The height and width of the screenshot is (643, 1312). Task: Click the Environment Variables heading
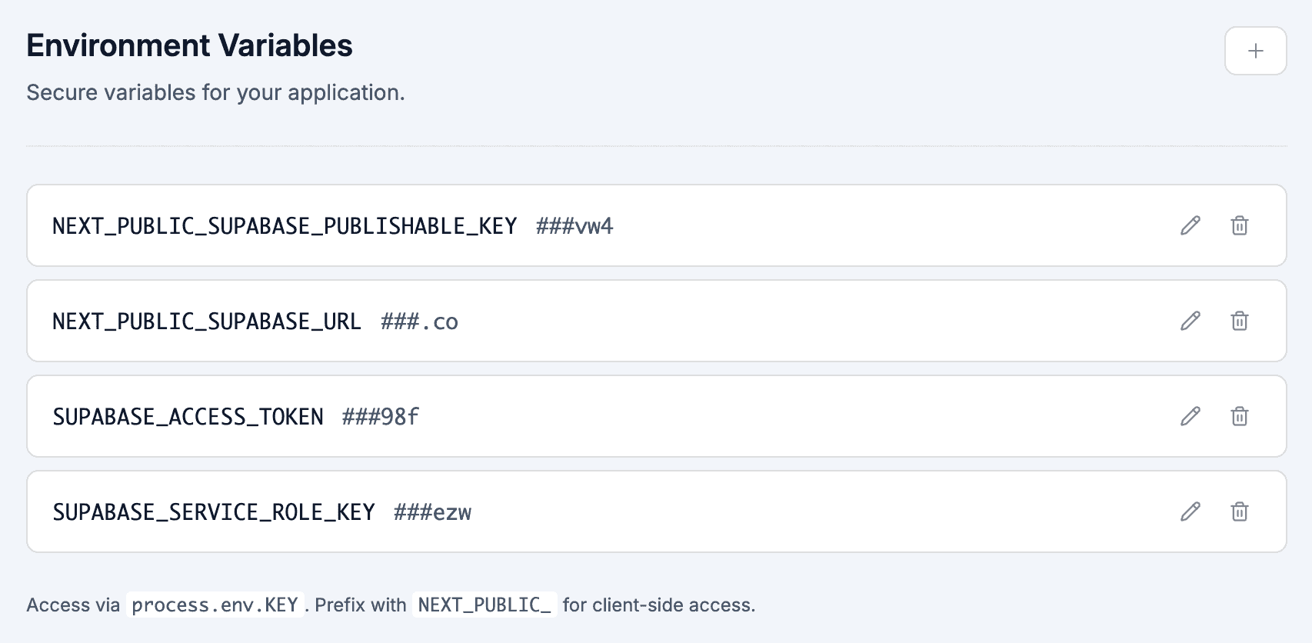(x=189, y=46)
